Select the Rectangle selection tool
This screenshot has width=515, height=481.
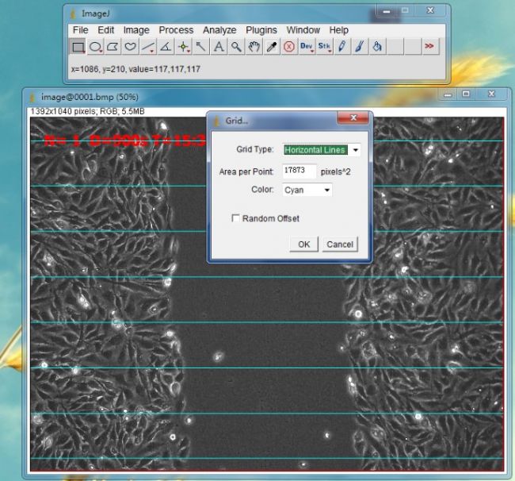[78, 47]
